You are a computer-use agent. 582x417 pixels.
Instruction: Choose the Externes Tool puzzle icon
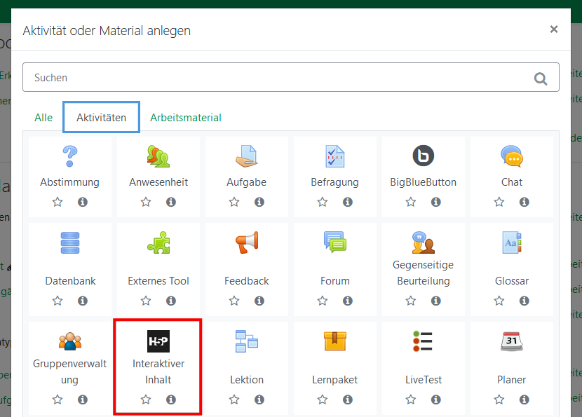click(158, 242)
